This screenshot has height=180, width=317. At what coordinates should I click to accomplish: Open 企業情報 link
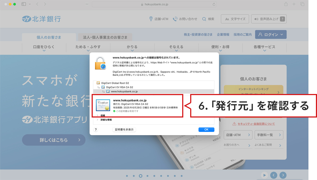(x=223, y=35)
